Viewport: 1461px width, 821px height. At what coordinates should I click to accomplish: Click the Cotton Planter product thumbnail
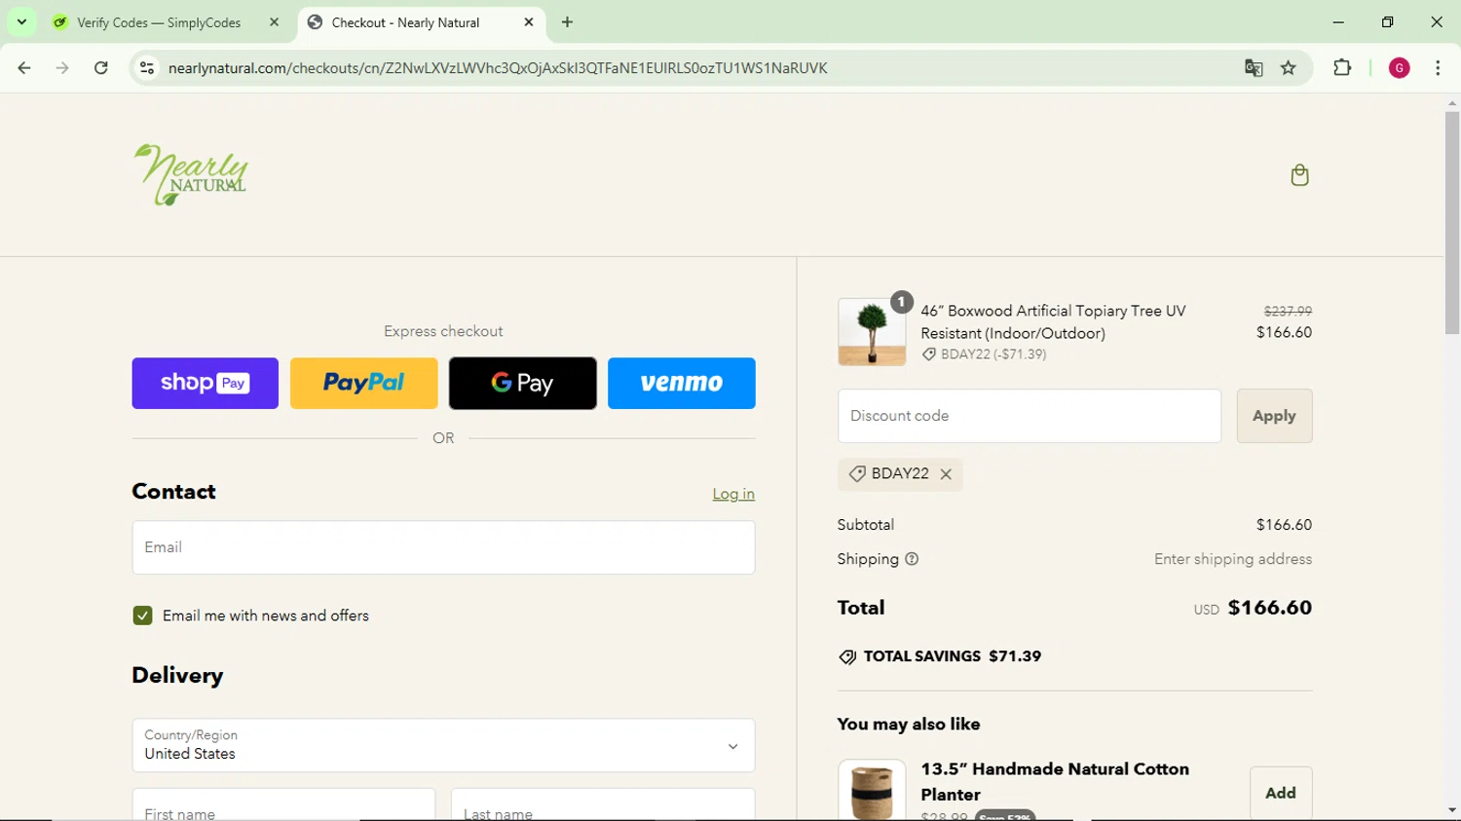[872, 790]
